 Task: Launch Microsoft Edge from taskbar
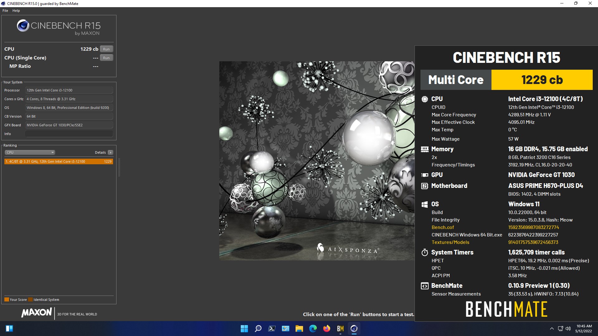coord(313,329)
